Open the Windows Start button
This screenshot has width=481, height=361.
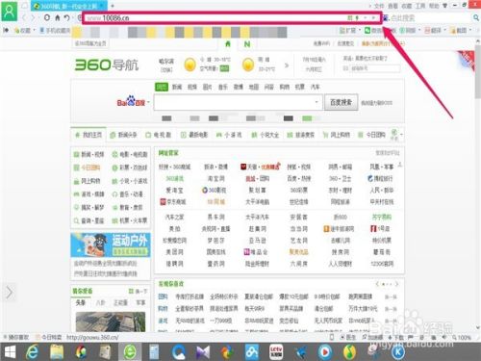click(x=10, y=352)
